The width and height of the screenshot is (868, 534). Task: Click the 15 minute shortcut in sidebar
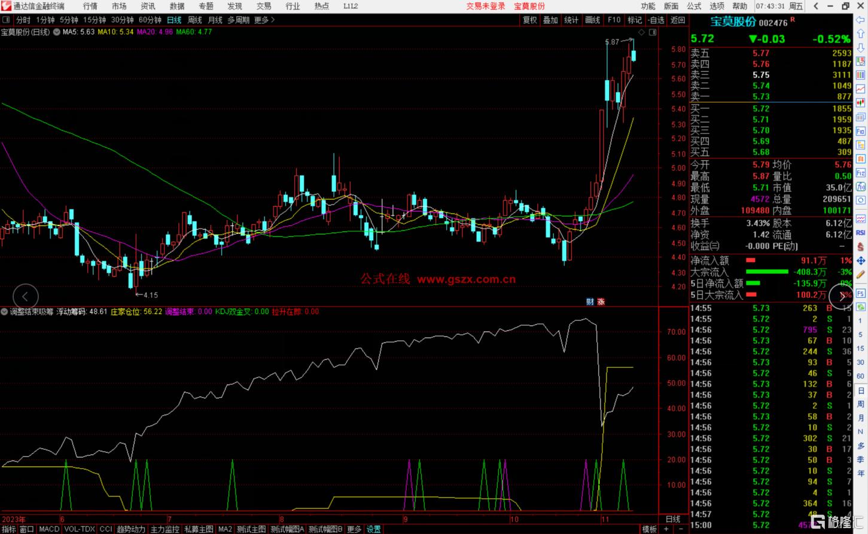861,348
